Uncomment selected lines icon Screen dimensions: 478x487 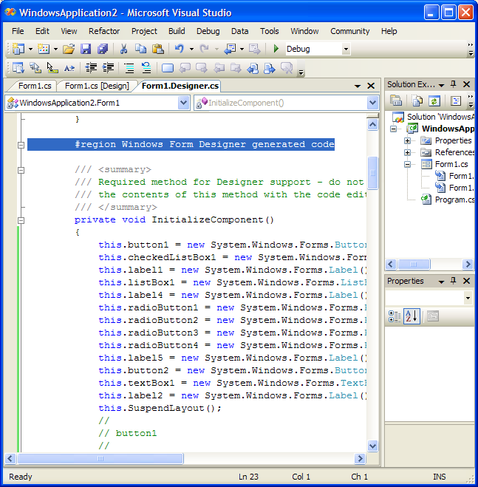coord(146,68)
